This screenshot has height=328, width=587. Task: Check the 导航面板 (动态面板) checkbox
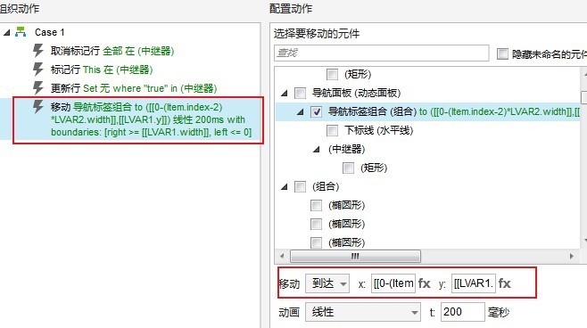[x=300, y=93]
